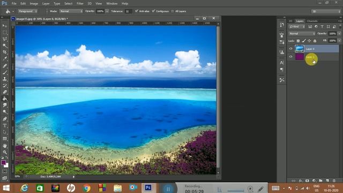This screenshot has height=193, width=343.
Task: Create a new group folder icon
Action: [320, 181]
